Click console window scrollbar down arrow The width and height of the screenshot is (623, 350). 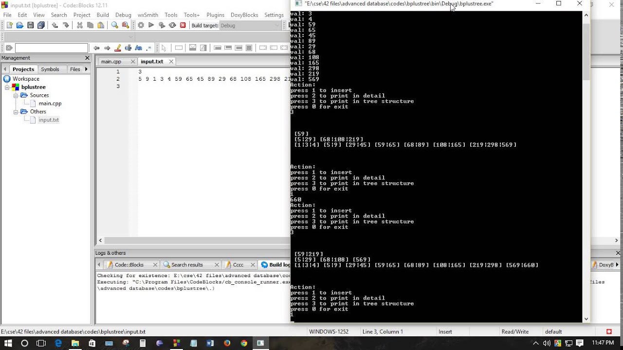click(x=586, y=319)
